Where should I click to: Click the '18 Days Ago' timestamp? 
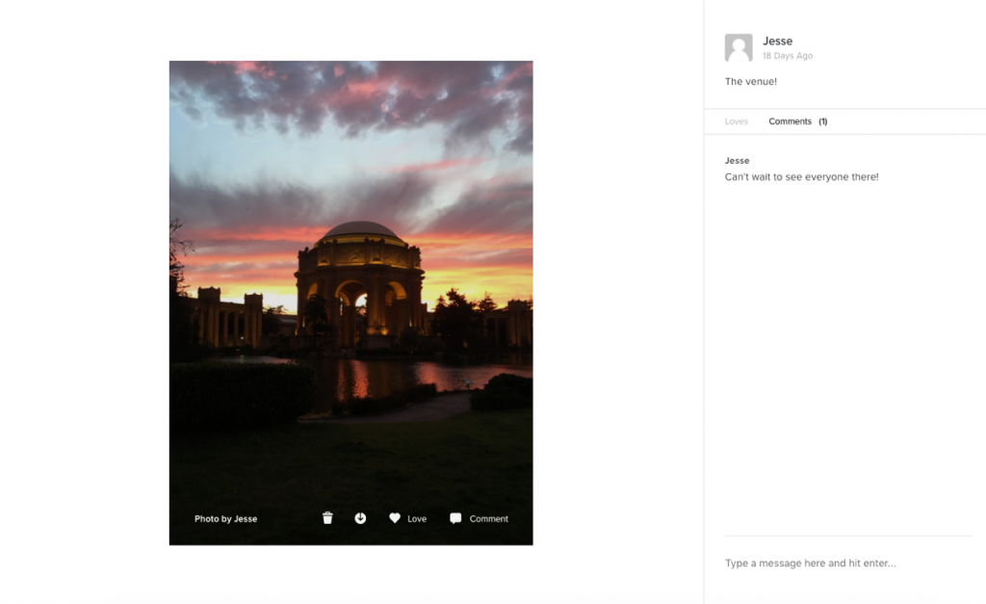click(x=788, y=56)
